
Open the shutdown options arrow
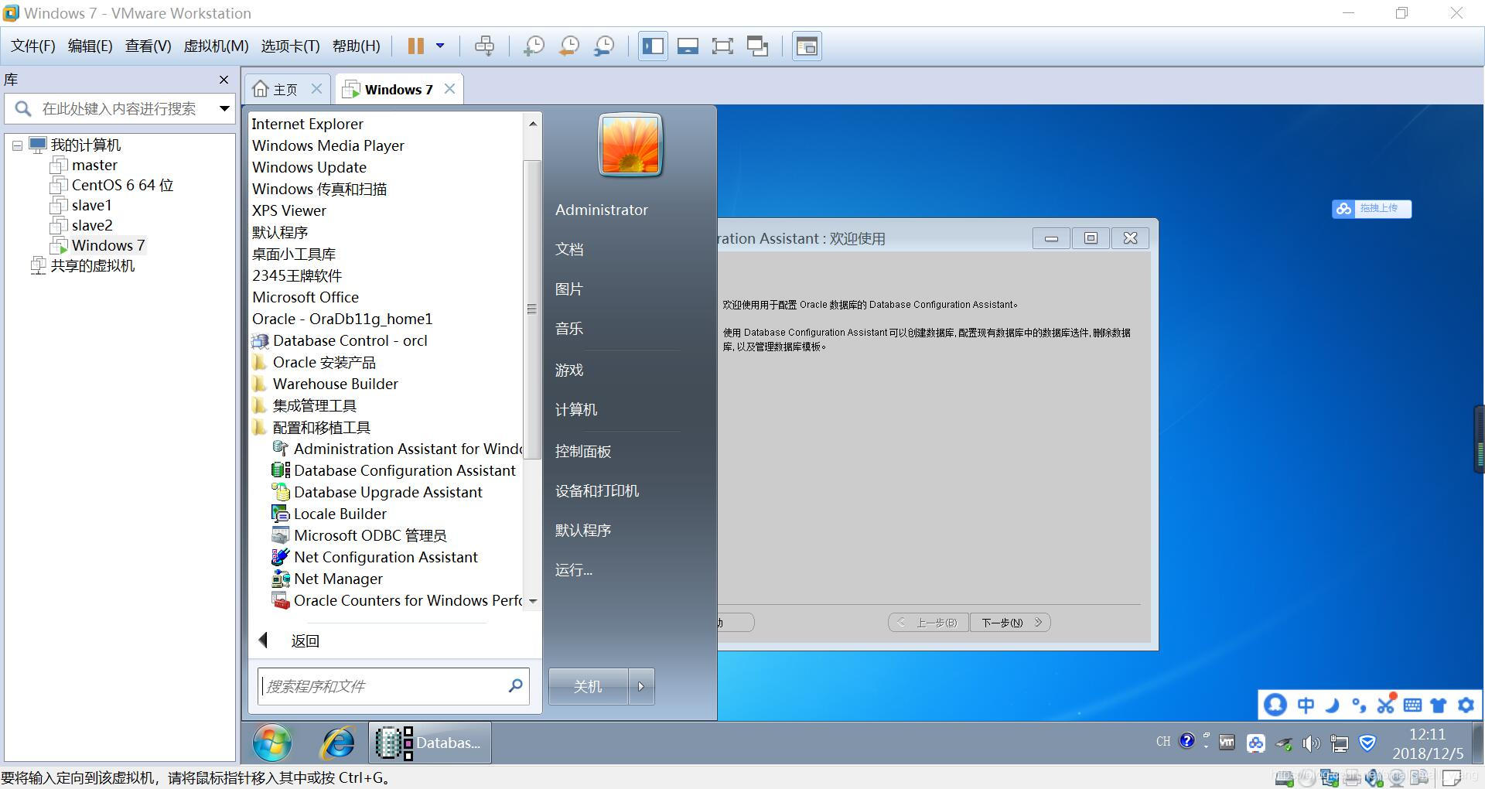point(641,687)
